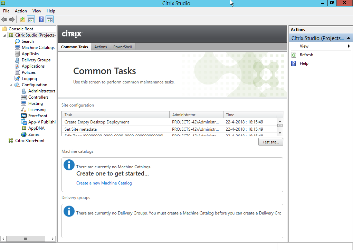This screenshot has width=353, height=250.
Task: Select the Licensing tree item label
Action: point(37,110)
